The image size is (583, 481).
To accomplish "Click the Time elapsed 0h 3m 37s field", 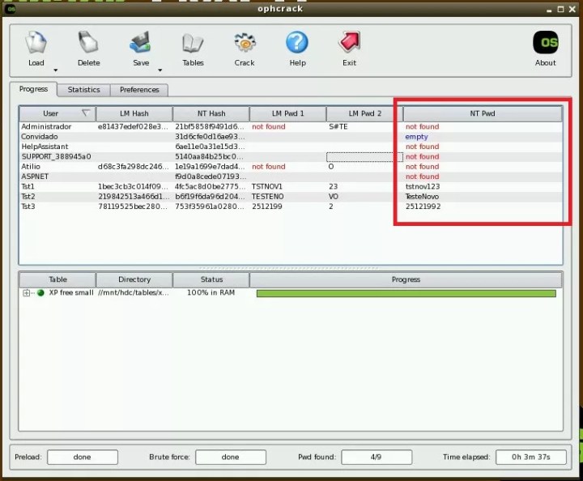I will 531,457.
